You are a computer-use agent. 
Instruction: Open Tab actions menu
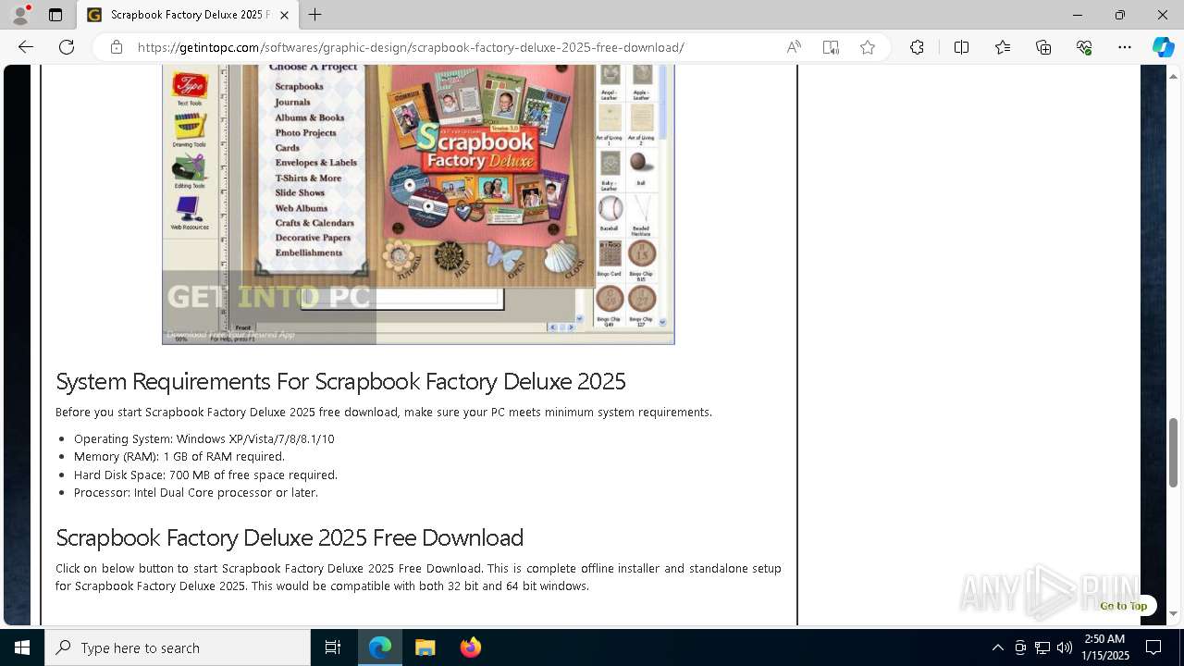pos(55,15)
